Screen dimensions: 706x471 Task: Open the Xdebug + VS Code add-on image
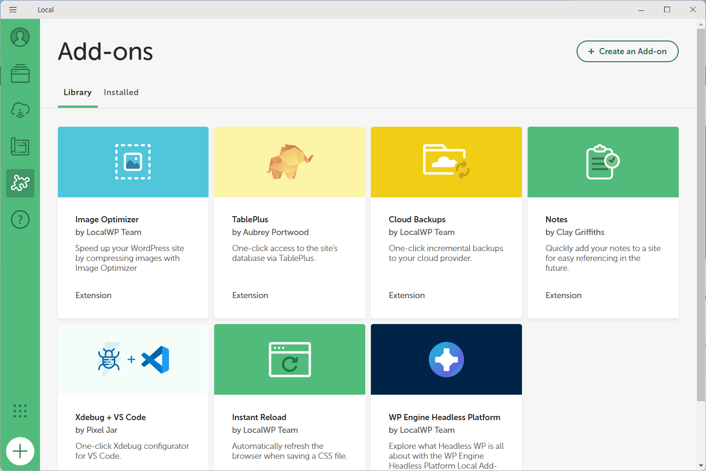tap(133, 359)
